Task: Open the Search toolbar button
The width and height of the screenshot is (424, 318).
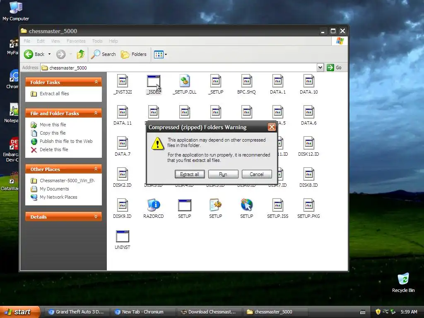Action: (103, 54)
